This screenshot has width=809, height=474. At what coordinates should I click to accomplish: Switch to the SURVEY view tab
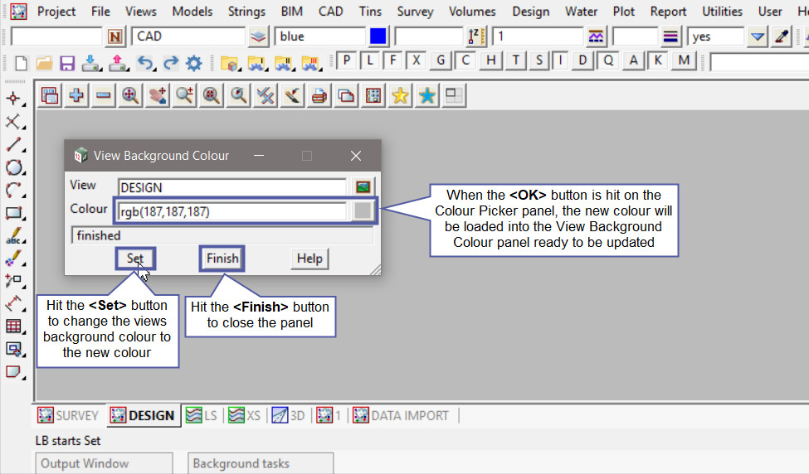click(x=68, y=415)
